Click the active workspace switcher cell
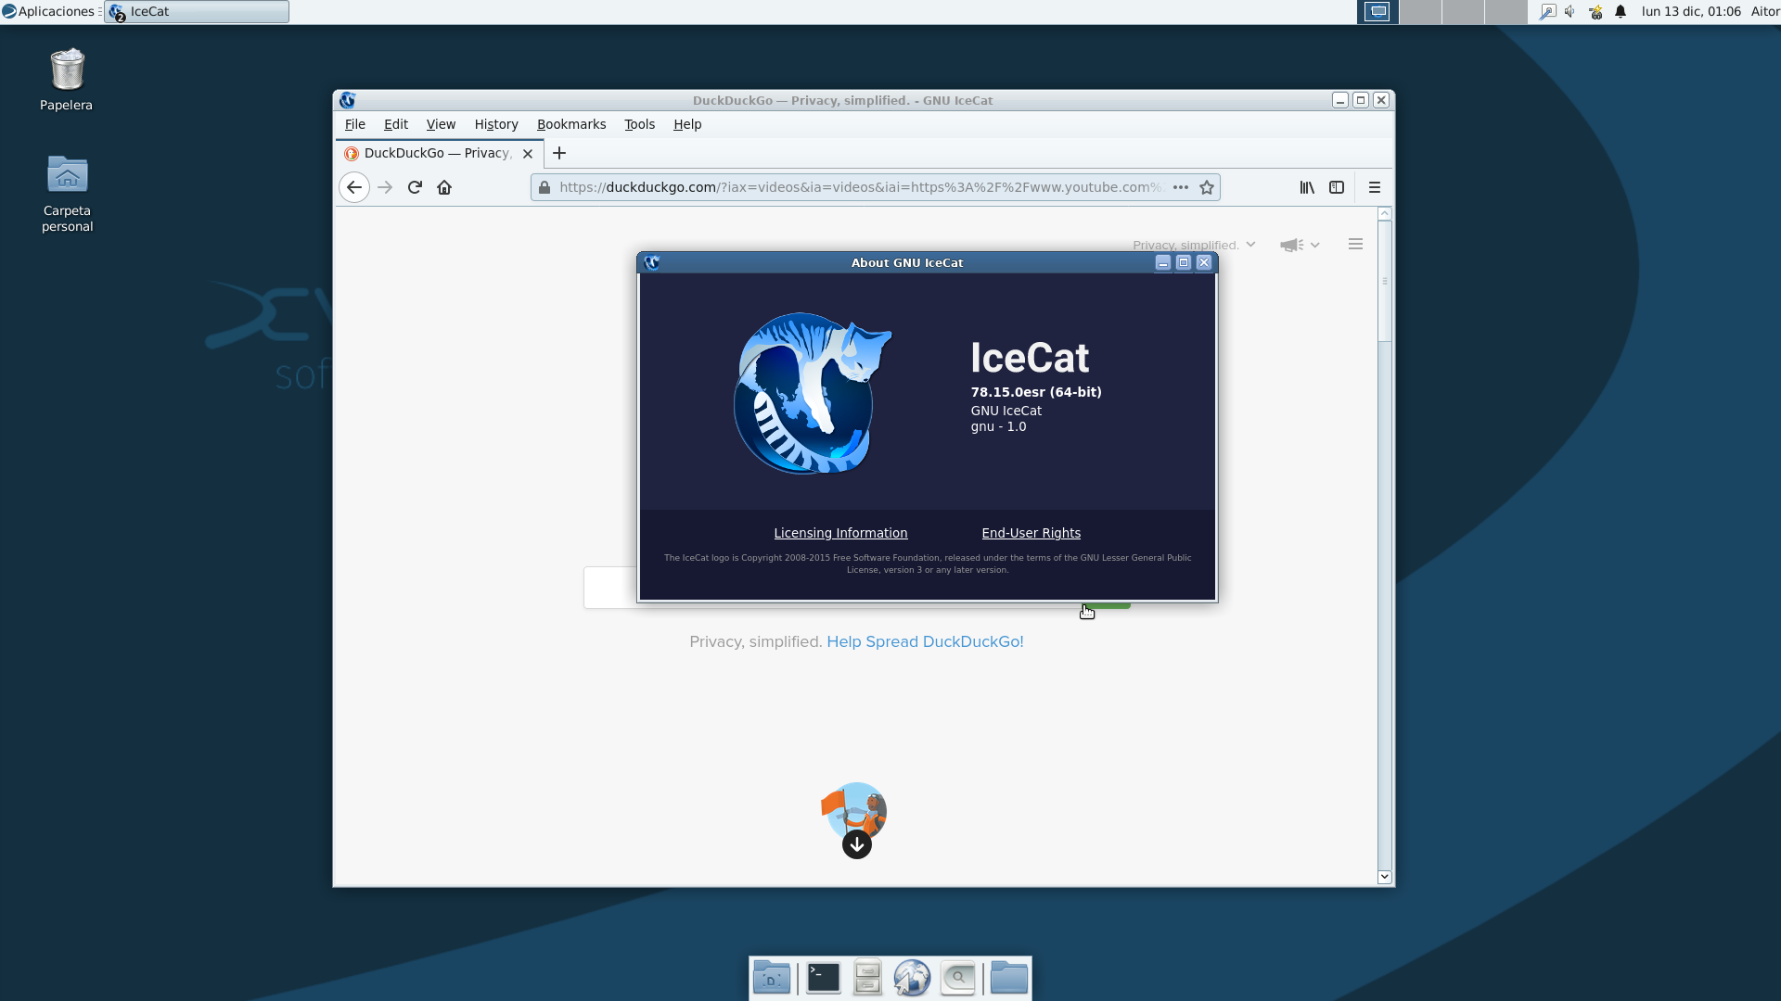This screenshot has height=1001, width=1781. (1377, 11)
